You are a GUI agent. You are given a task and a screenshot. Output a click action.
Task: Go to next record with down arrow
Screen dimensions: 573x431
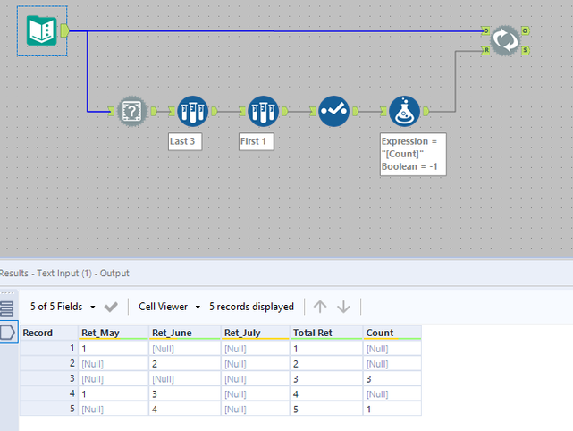click(343, 307)
